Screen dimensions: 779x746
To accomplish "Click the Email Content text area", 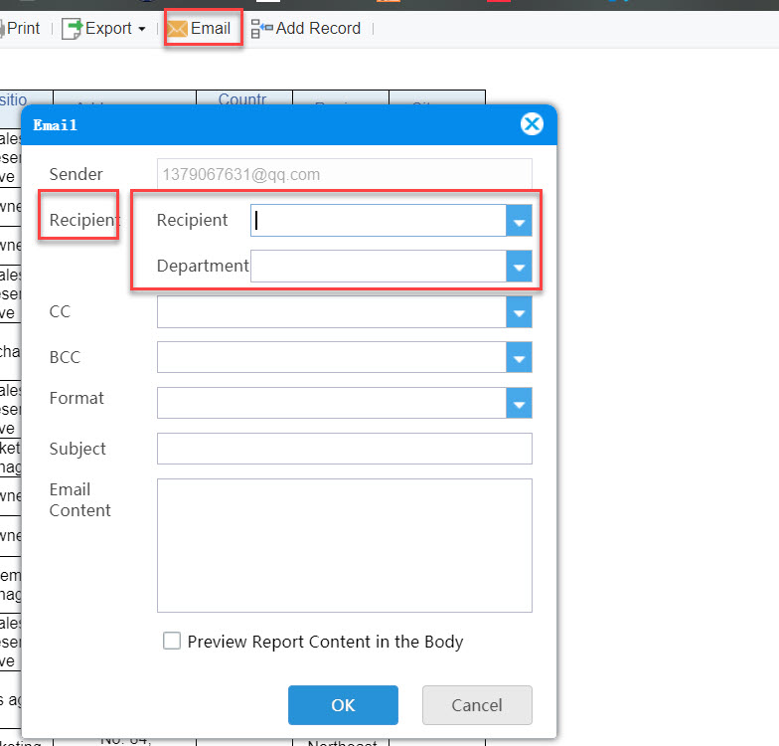I will pos(344,545).
